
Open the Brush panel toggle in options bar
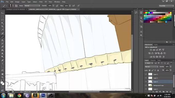point(16,6)
